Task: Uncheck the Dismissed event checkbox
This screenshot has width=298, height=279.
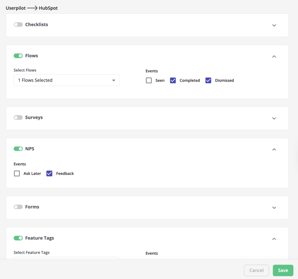Action: click(208, 80)
